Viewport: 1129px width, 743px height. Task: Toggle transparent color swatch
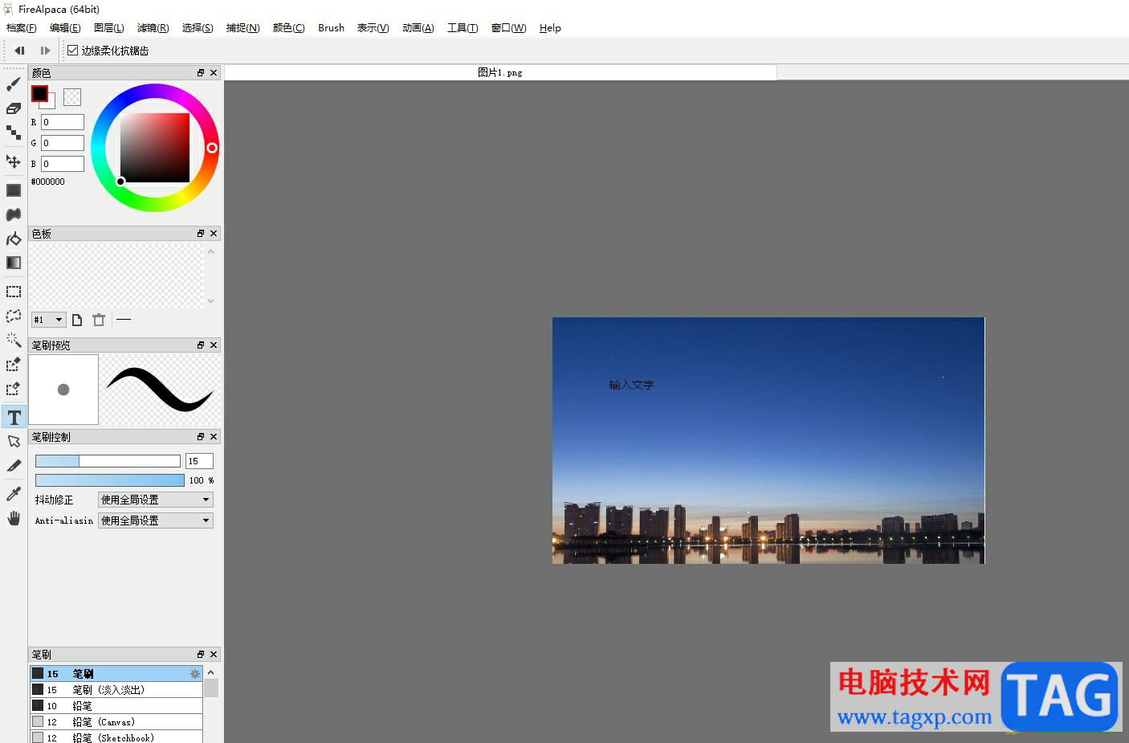click(72, 97)
